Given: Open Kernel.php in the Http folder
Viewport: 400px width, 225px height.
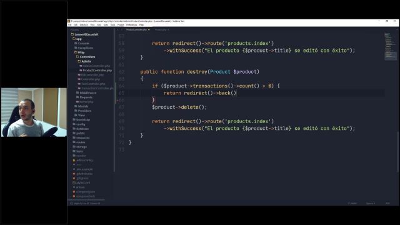Looking at the screenshot, I should [86, 102].
